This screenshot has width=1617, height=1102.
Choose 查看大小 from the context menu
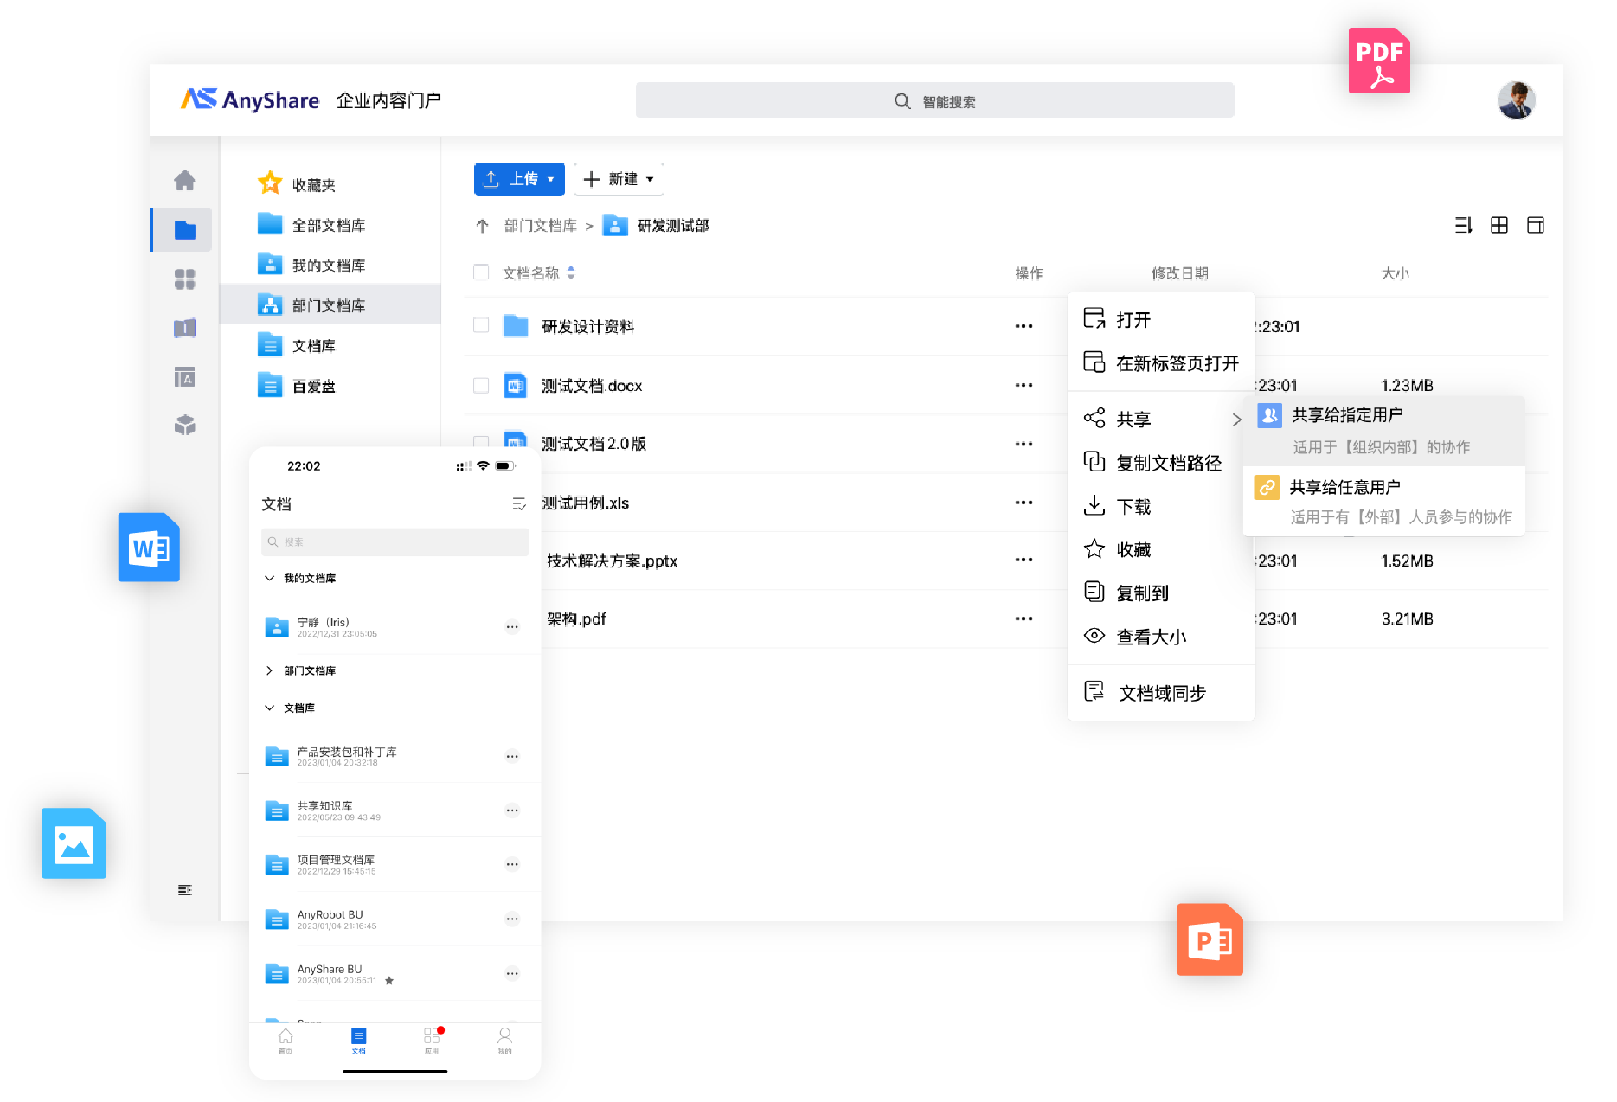point(1161,637)
